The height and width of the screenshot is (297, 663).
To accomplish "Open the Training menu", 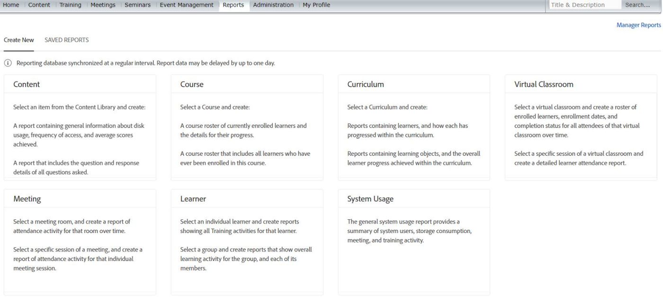I will [70, 5].
